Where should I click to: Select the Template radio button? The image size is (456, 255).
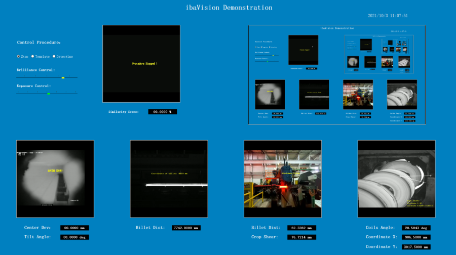click(33, 57)
